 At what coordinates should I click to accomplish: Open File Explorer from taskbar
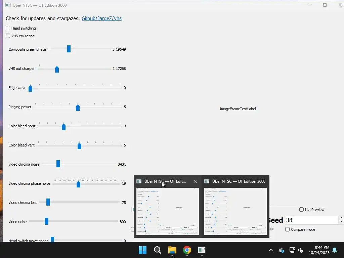(172, 250)
